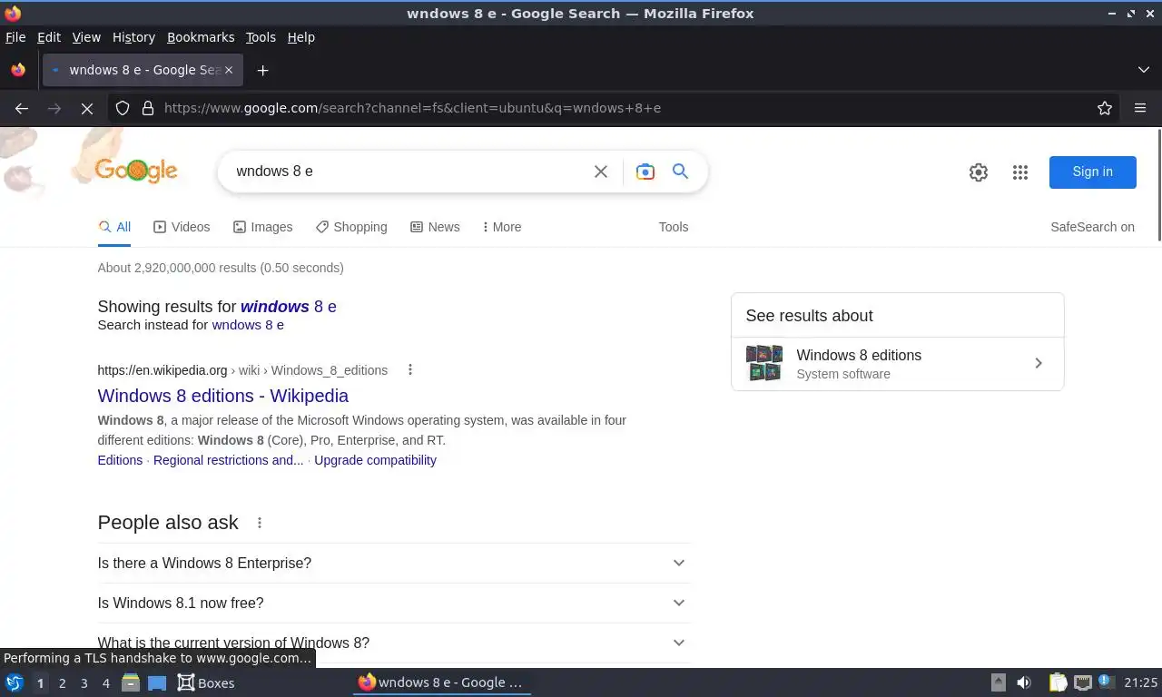Open the View menu
Viewport: 1162px width, 697px height.
[x=86, y=37]
